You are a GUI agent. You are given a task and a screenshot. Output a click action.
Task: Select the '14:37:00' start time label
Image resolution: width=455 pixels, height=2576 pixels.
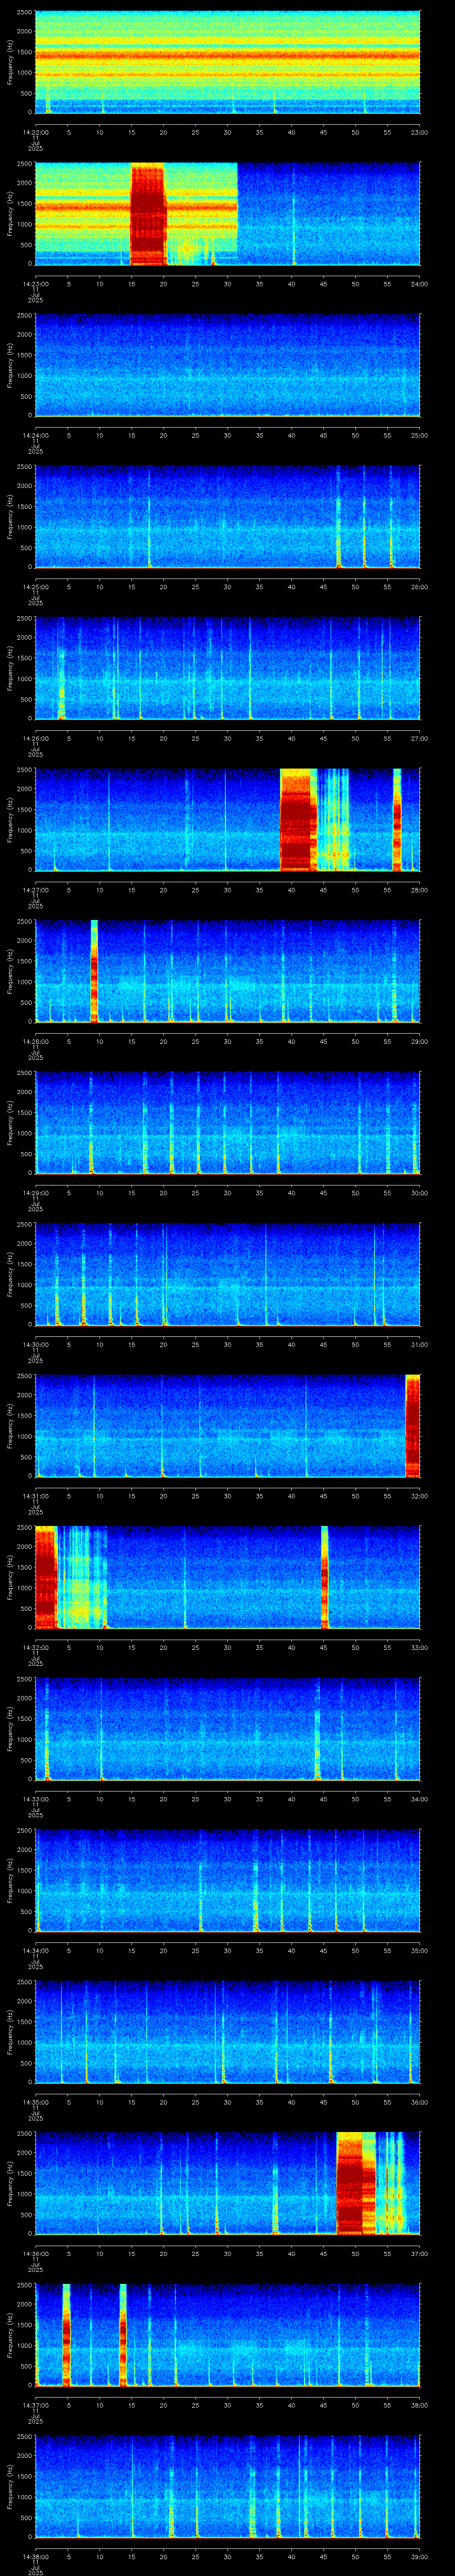click(35, 2405)
